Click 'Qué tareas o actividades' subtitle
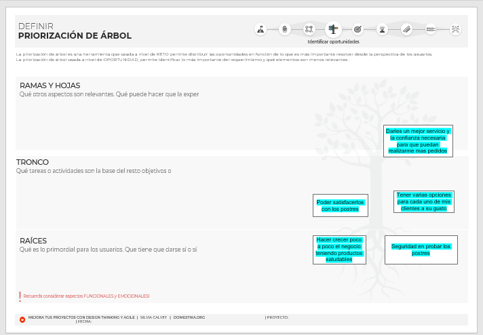 coord(94,171)
